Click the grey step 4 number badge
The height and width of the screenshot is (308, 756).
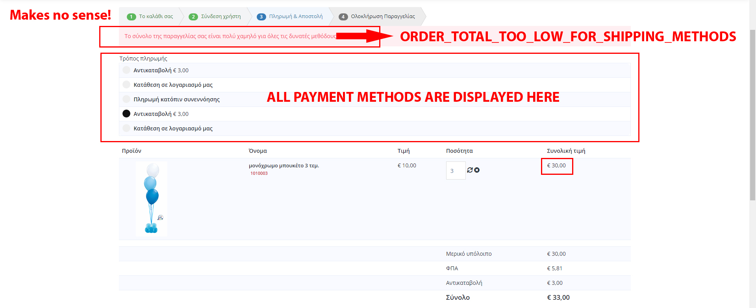click(343, 16)
